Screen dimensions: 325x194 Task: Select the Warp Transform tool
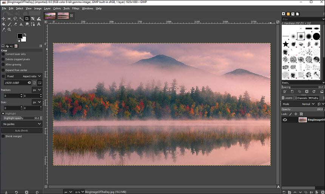pyautogui.click(x=39, y=19)
